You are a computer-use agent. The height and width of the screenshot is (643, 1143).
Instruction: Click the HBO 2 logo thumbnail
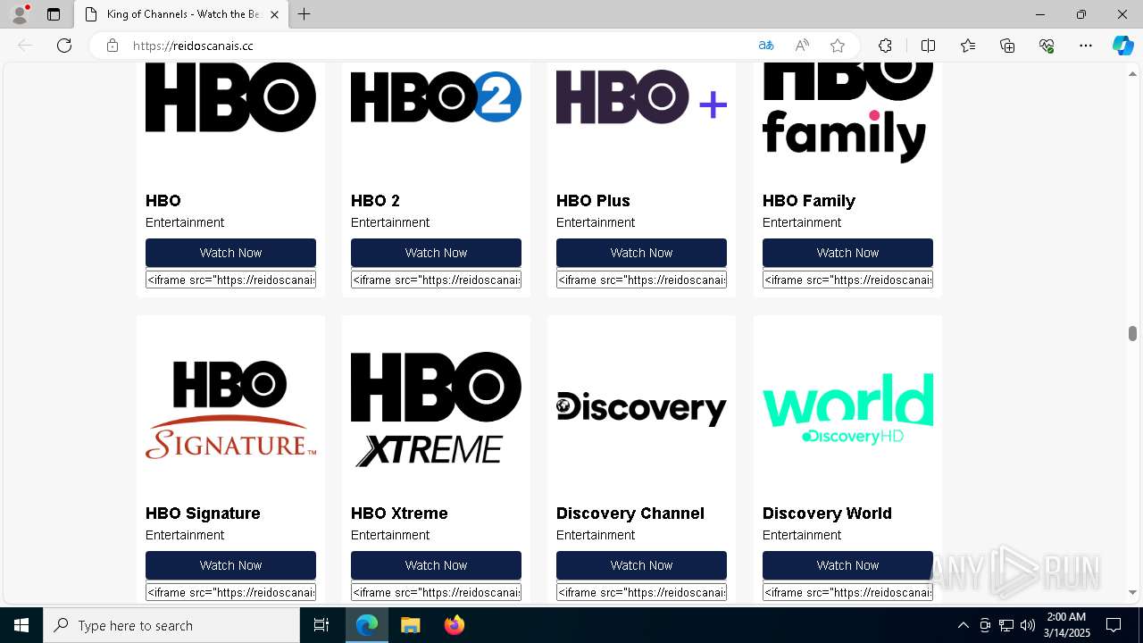436,97
